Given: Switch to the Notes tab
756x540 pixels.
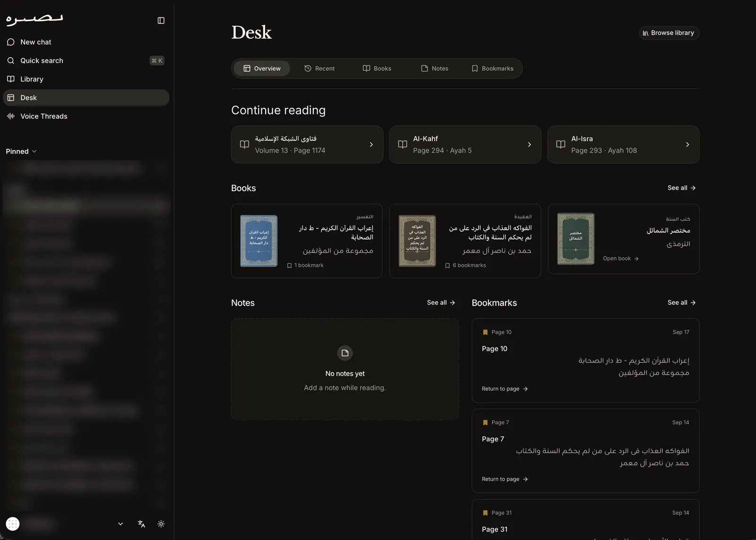Looking at the screenshot, I should coord(435,69).
